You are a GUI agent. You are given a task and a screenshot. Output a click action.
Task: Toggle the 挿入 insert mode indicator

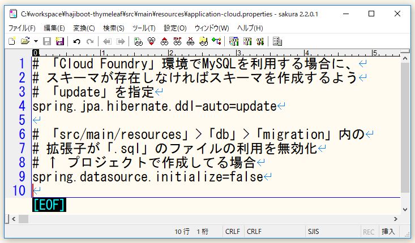(388, 232)
